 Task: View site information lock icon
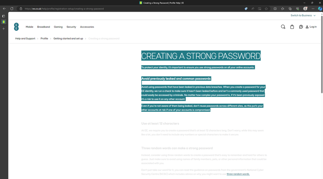click(x=21, y=9)
